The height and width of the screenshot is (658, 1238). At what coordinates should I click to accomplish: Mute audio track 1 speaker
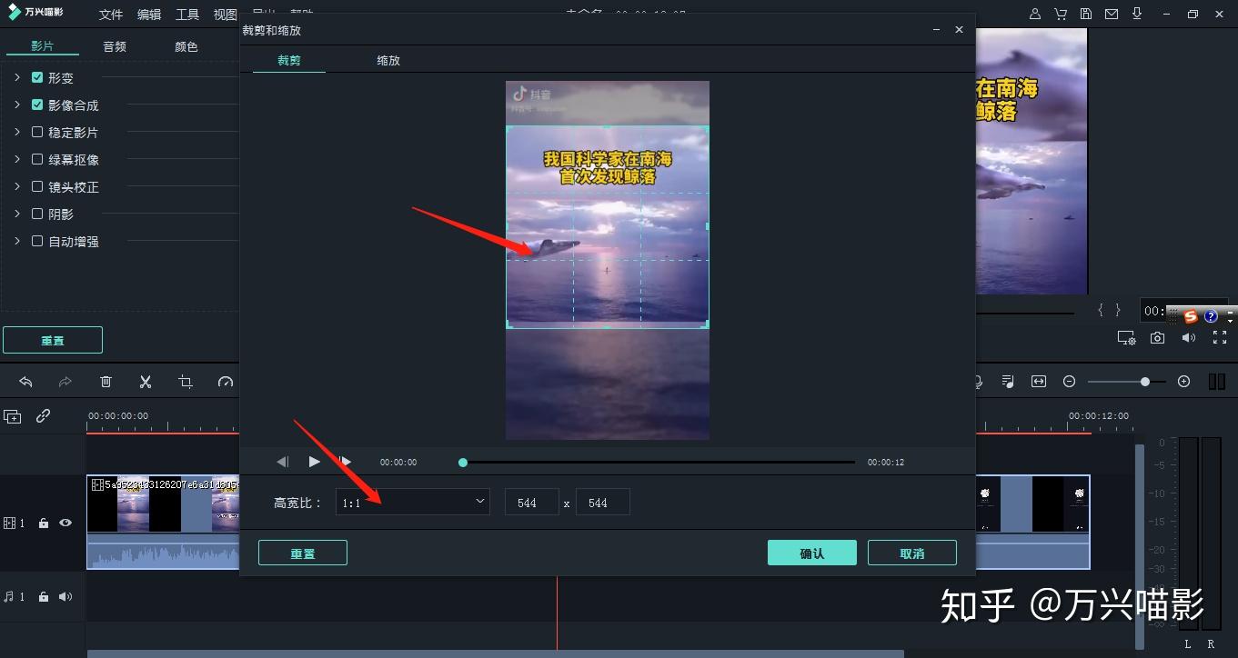[x=65, y=596]
